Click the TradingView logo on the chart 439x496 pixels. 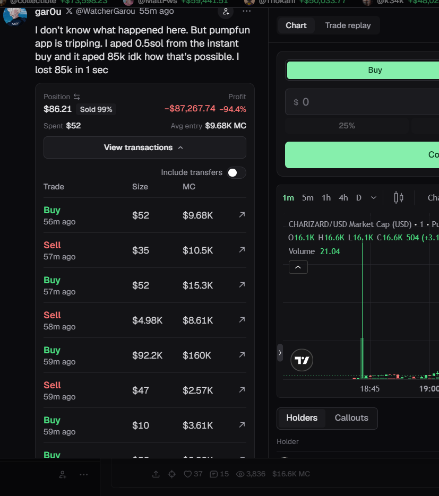tap(302, 360)
